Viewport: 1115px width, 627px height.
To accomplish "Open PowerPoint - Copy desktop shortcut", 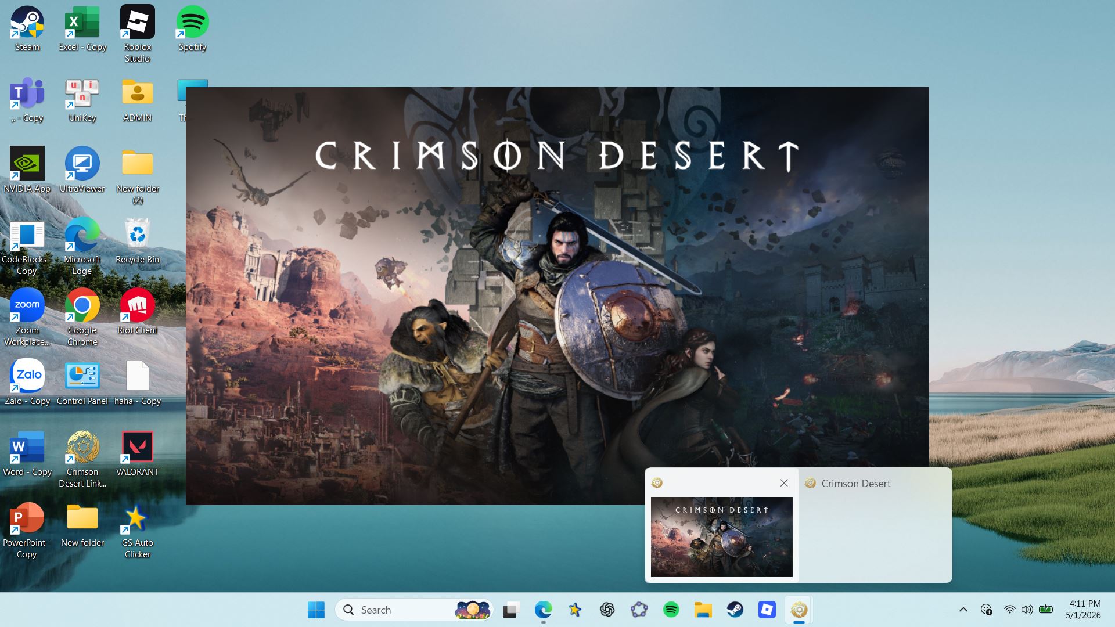I will [x=27, y=530].
